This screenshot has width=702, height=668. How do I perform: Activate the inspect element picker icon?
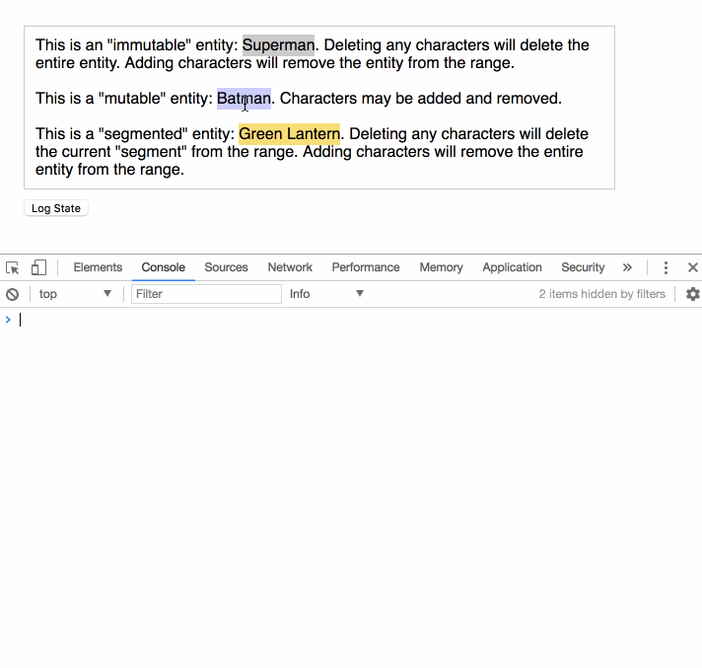tap(13, 268)
